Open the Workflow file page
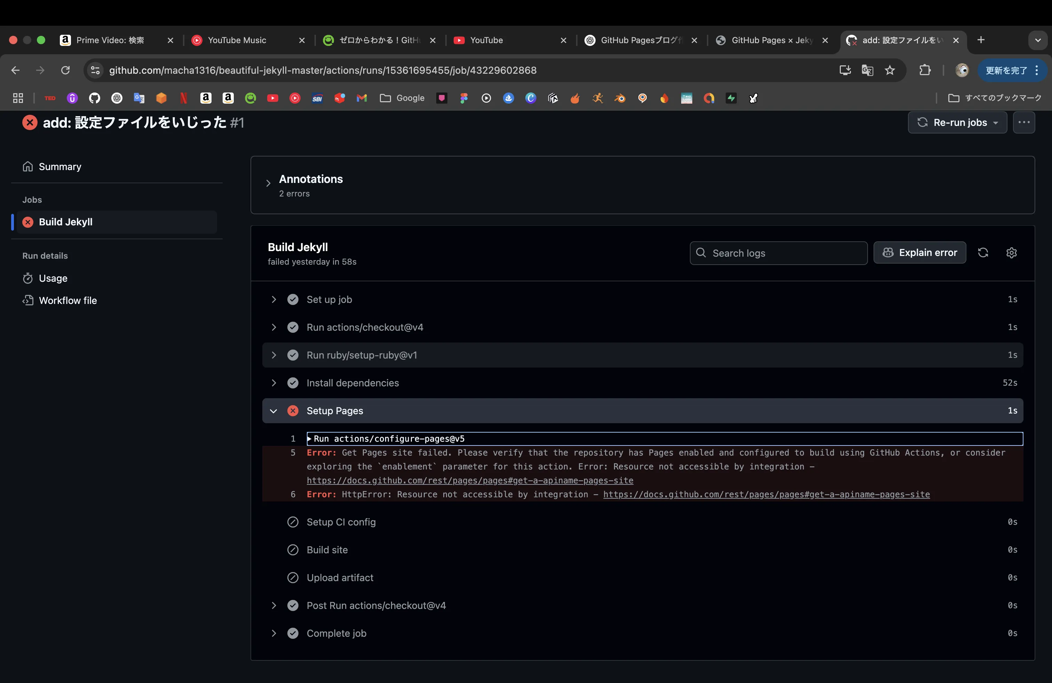Image resolution: width=1052 pixels, height=683 pixels. click(67, 300)
